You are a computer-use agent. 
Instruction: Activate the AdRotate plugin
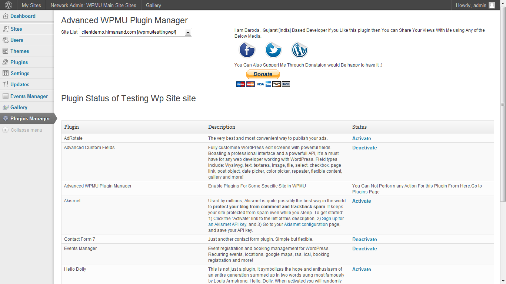[362, 138]
